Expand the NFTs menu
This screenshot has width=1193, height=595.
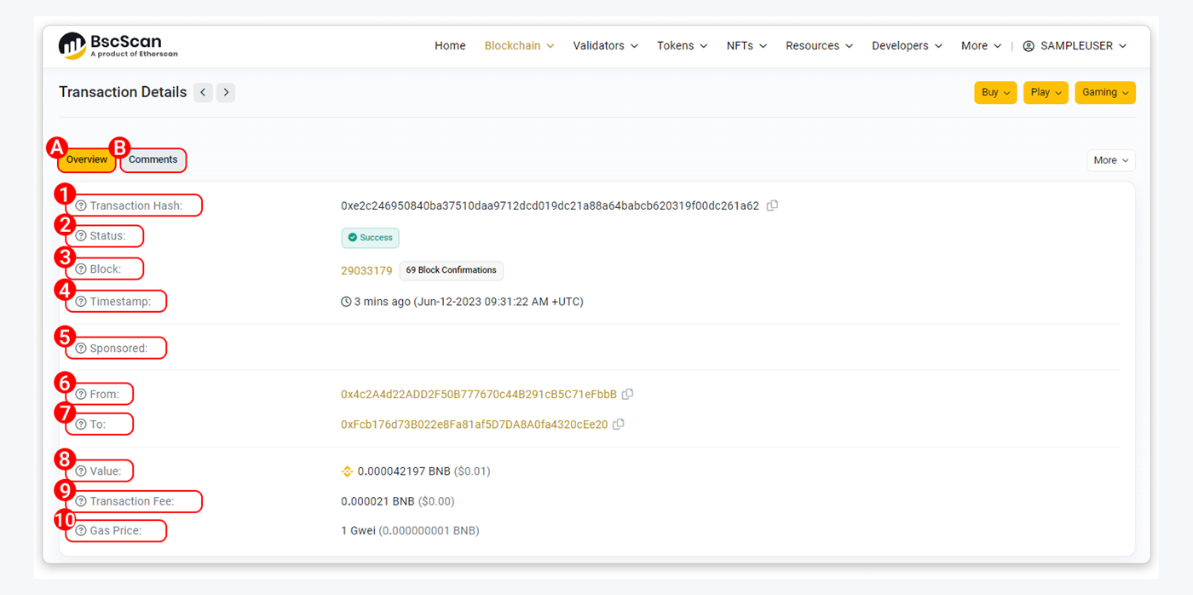(x=746, y=46)
